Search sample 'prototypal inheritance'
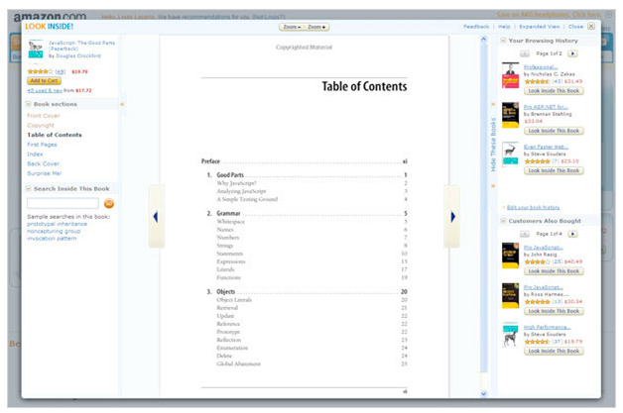 click(58, 224)
